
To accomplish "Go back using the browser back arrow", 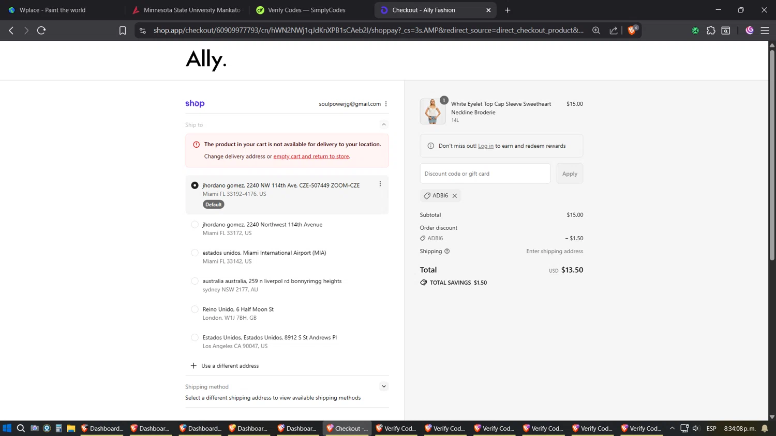I will [11, 30].
